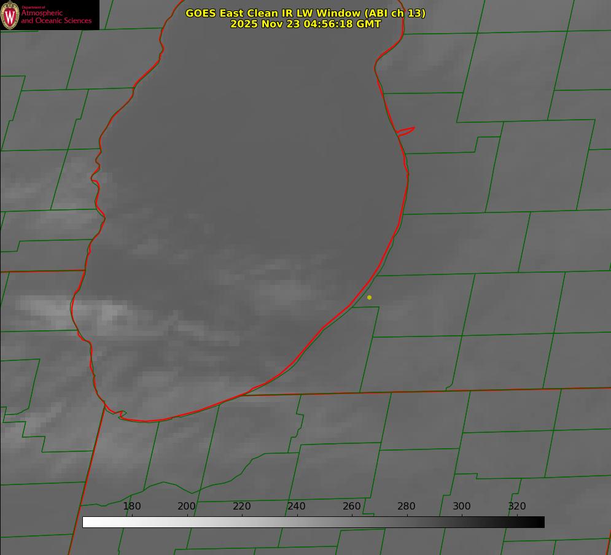611x555 pixels.
Task: Click the small red spit on east shore
Action: [407, 130]
